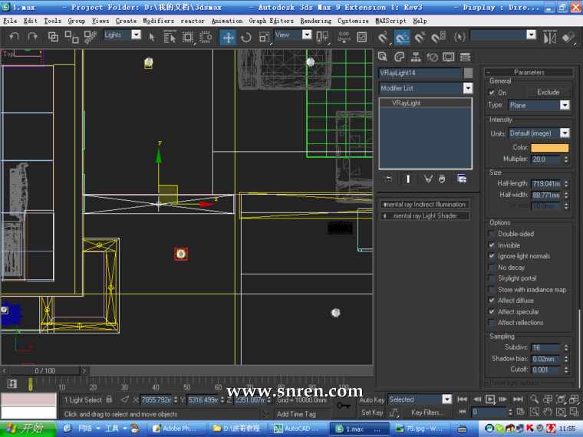583x437 pixels.
Task: Open the orange light Color swatch
Action: click(x=550, y=147)
